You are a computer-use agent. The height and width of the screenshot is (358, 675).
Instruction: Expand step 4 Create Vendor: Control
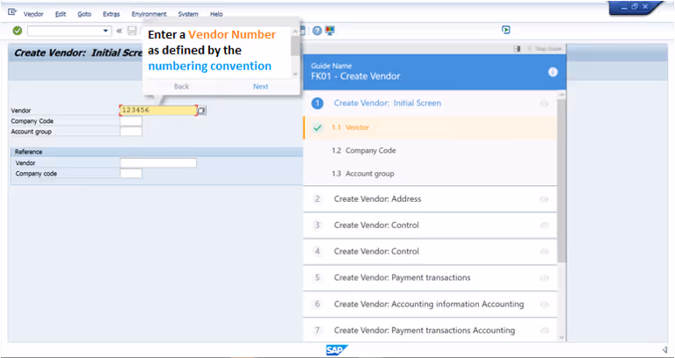pyautogui.click(x=430, y=252)
